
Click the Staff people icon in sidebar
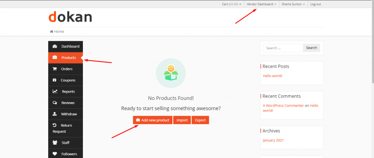pyautogui.click(x=55, y=143)
